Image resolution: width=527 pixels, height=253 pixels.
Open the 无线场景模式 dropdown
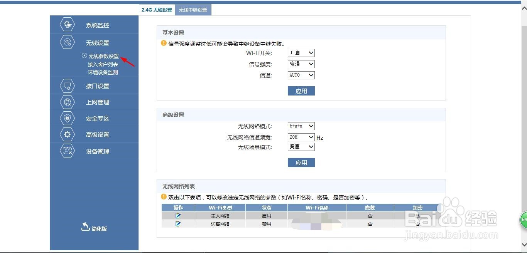pyautogui.click(x=301, y=147)
